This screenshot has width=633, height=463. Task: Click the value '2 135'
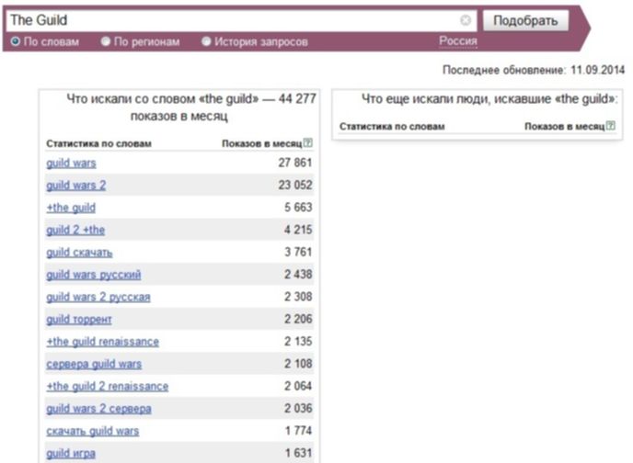coord(298,342)
